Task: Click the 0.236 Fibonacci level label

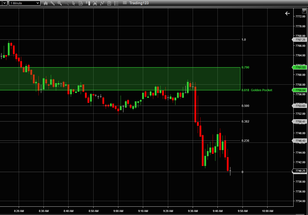Action: point(245,141)
